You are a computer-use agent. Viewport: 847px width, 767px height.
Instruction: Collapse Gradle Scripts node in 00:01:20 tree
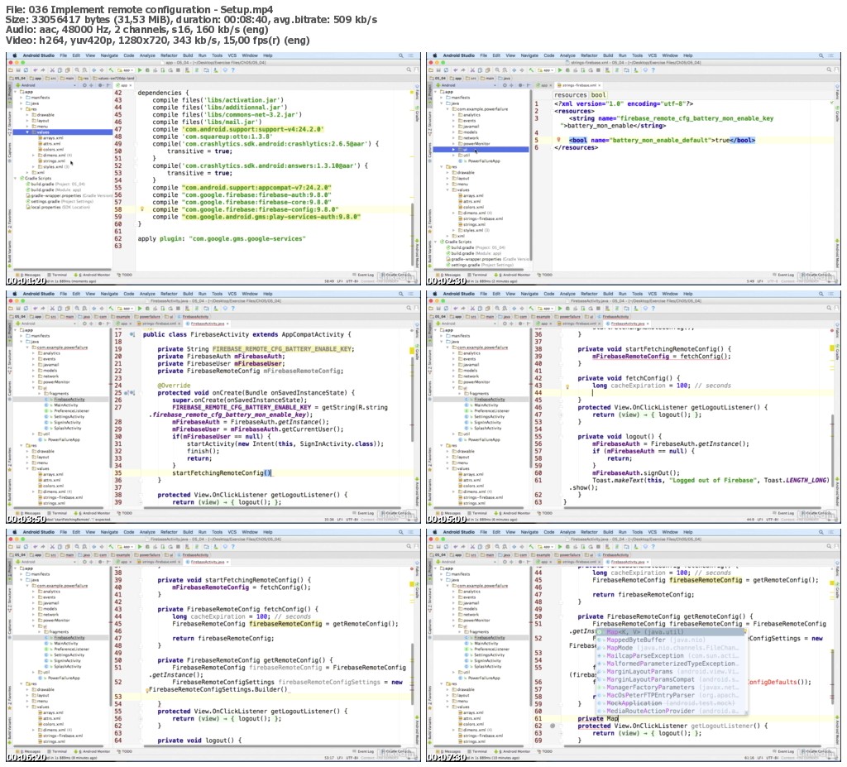point(16,178)
